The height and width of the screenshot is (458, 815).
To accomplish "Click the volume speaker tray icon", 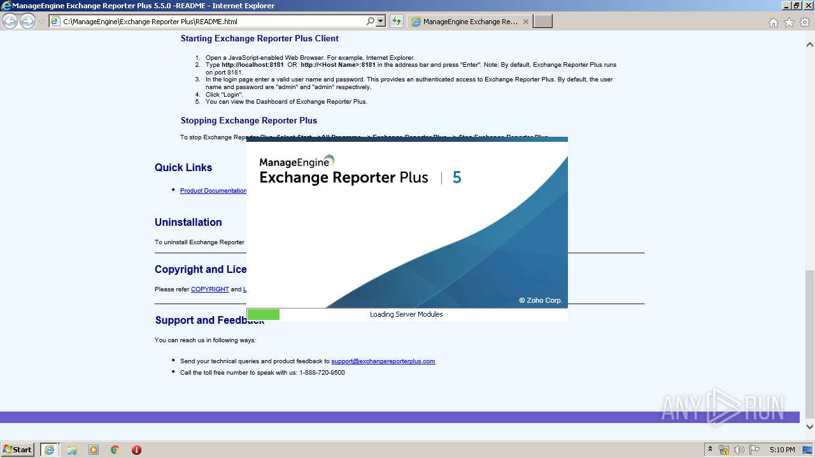I will [x=739, y=450].
